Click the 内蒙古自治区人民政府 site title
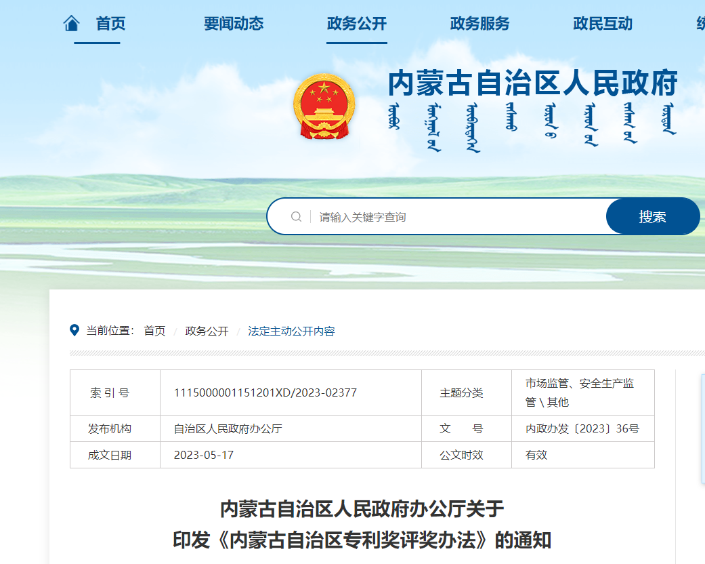 (533, 83)
